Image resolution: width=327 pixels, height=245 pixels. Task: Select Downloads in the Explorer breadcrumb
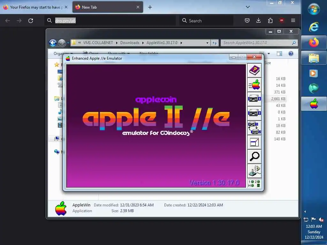tap(130, 43)
